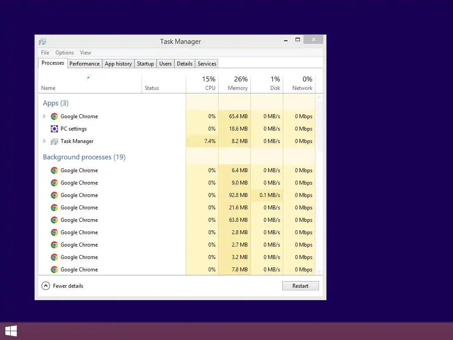Click the 65.4 MB memory value
This screenshot has height=340, width=453.
(238, 116)
